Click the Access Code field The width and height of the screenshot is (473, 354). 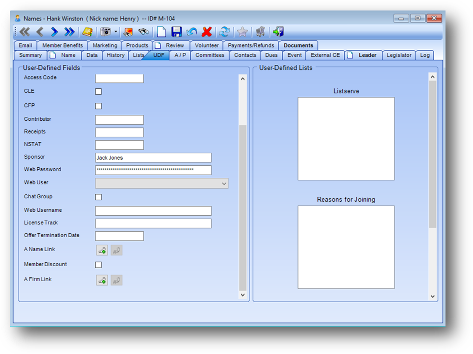119,78
